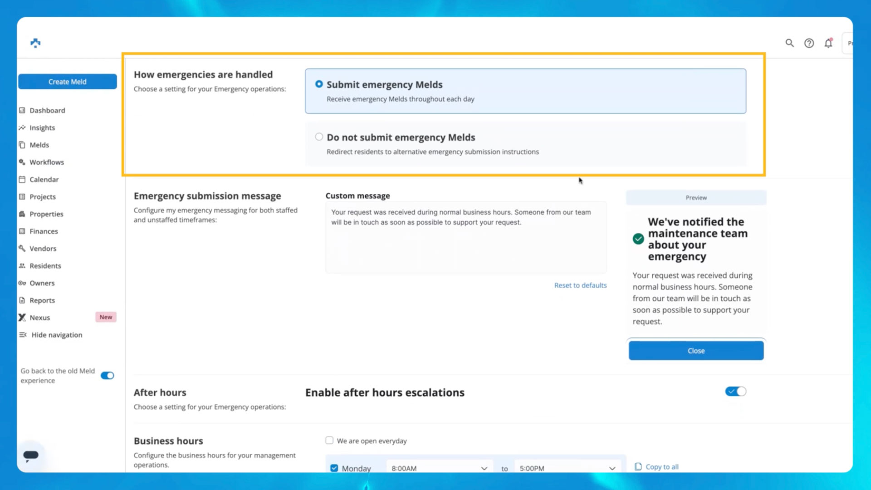Click the Nexus X icon
Screen dimensions: 871x490
pyautogui.click(x=22, y=317)
